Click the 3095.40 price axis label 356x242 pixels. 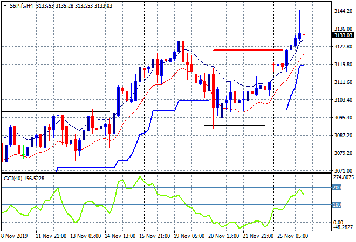click(343, 117)
